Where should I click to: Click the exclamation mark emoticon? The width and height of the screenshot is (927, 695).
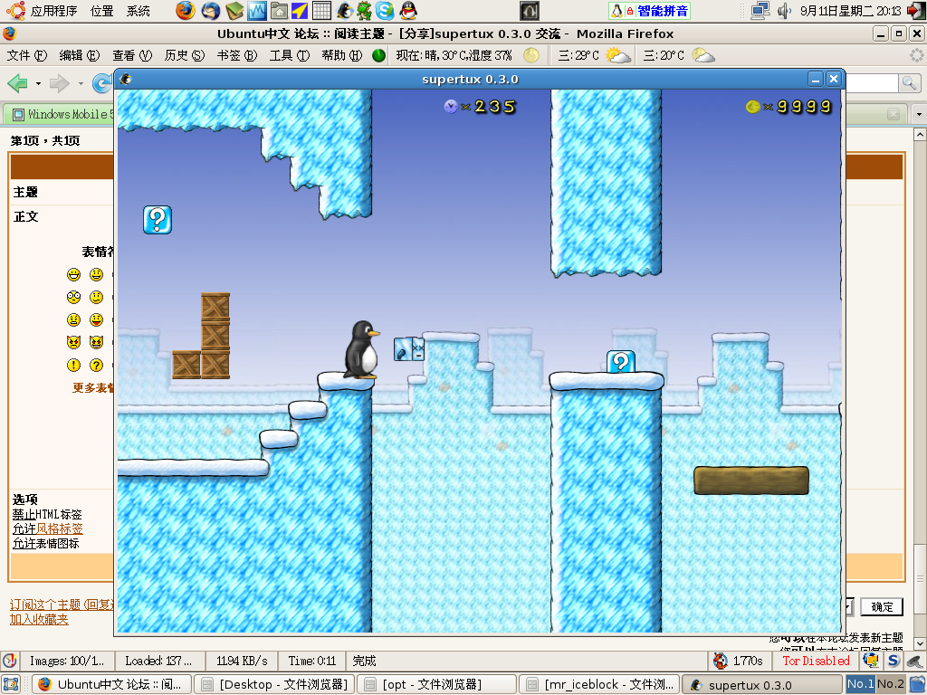73,366
